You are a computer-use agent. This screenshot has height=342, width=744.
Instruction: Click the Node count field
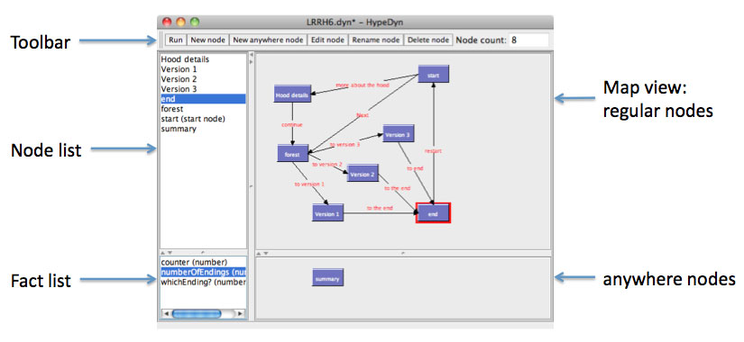pos(528,40)
